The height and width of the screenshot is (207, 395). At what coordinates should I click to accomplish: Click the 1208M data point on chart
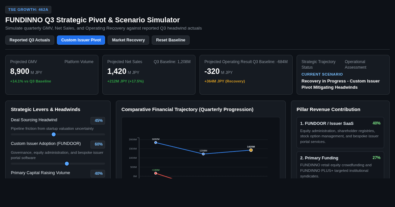pos(203,154)
